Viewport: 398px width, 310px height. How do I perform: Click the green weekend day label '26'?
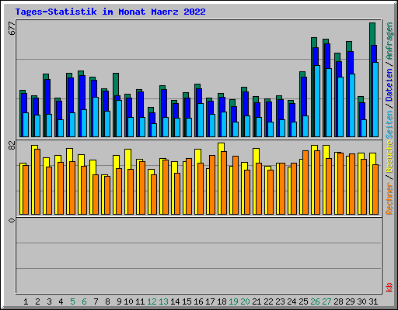tap(315, 301)
